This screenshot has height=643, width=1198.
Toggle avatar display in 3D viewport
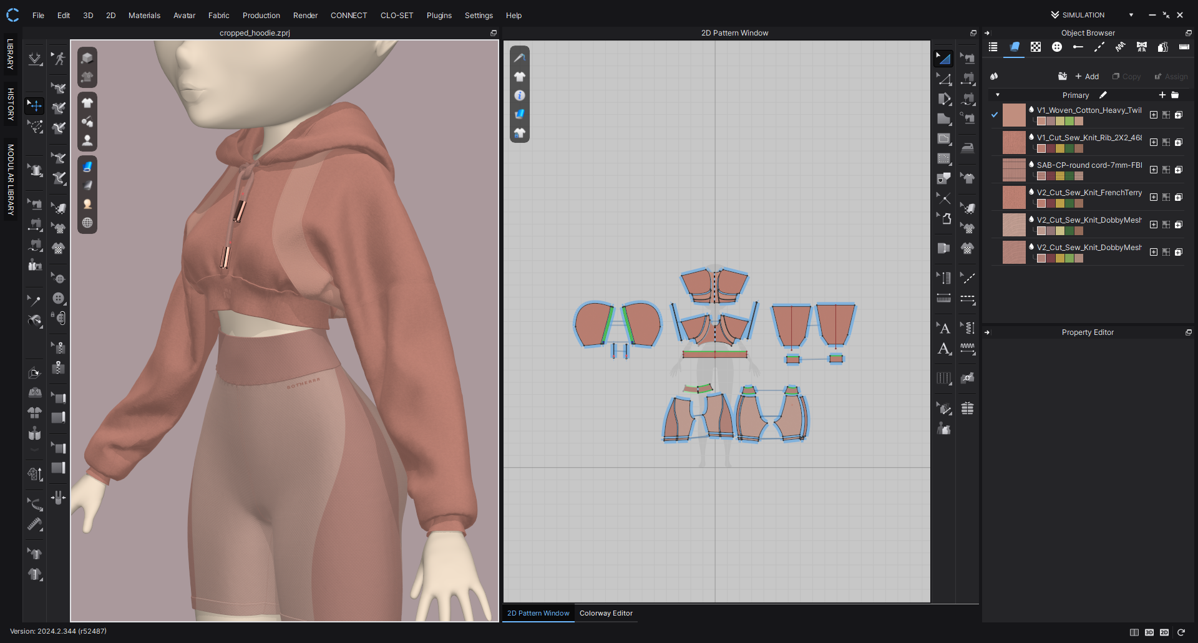tap(87, 140)
